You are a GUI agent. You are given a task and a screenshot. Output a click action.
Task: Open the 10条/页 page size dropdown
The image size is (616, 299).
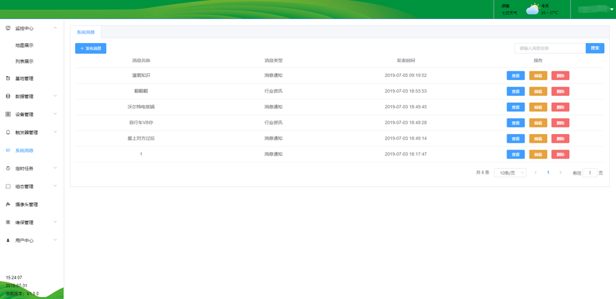pyautogui.click(x=510, y=173)
